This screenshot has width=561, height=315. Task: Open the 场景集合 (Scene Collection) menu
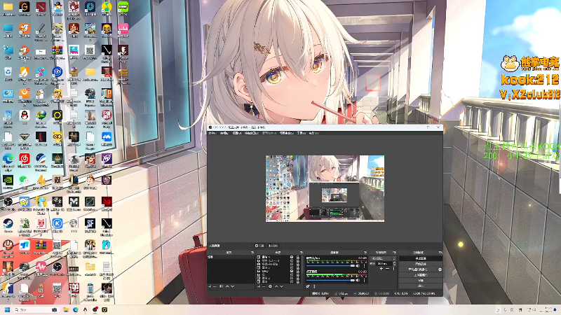tap(287, 133)
